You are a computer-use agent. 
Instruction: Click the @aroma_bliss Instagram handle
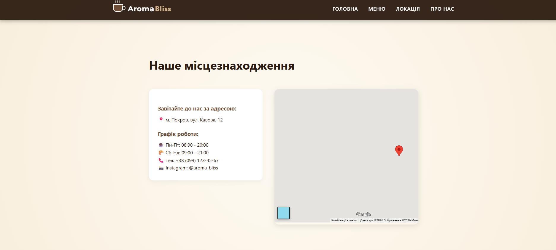tap(203, 168)
